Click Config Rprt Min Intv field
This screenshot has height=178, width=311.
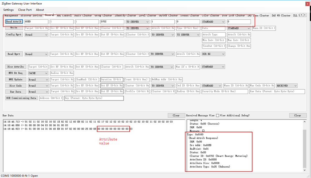tap(214, 40)
